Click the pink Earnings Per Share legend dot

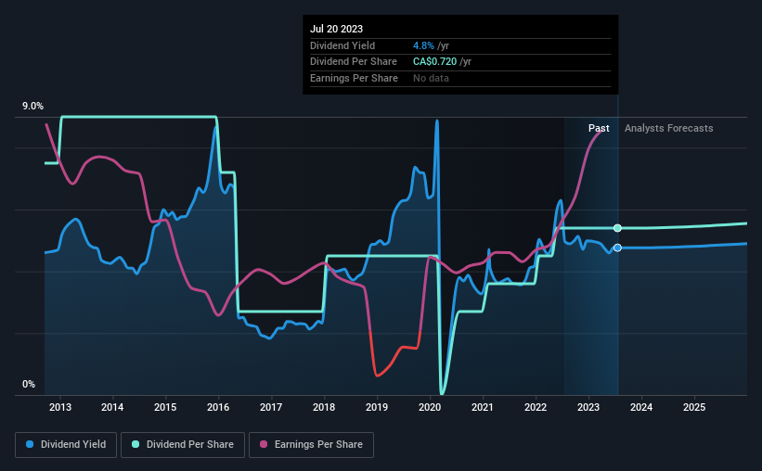264,444
